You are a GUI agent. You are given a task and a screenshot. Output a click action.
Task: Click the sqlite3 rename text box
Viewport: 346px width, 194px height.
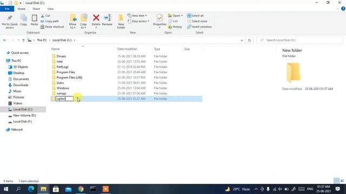point(64,99)
